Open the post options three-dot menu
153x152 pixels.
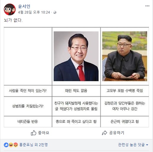click(x=147, y=6)
